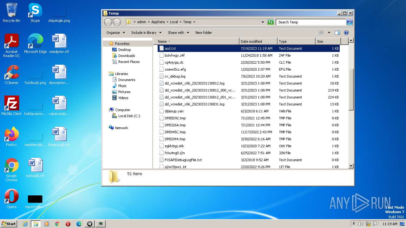Select Videos library
Viewport: 406px width, 228px height.
coord(123,98)
